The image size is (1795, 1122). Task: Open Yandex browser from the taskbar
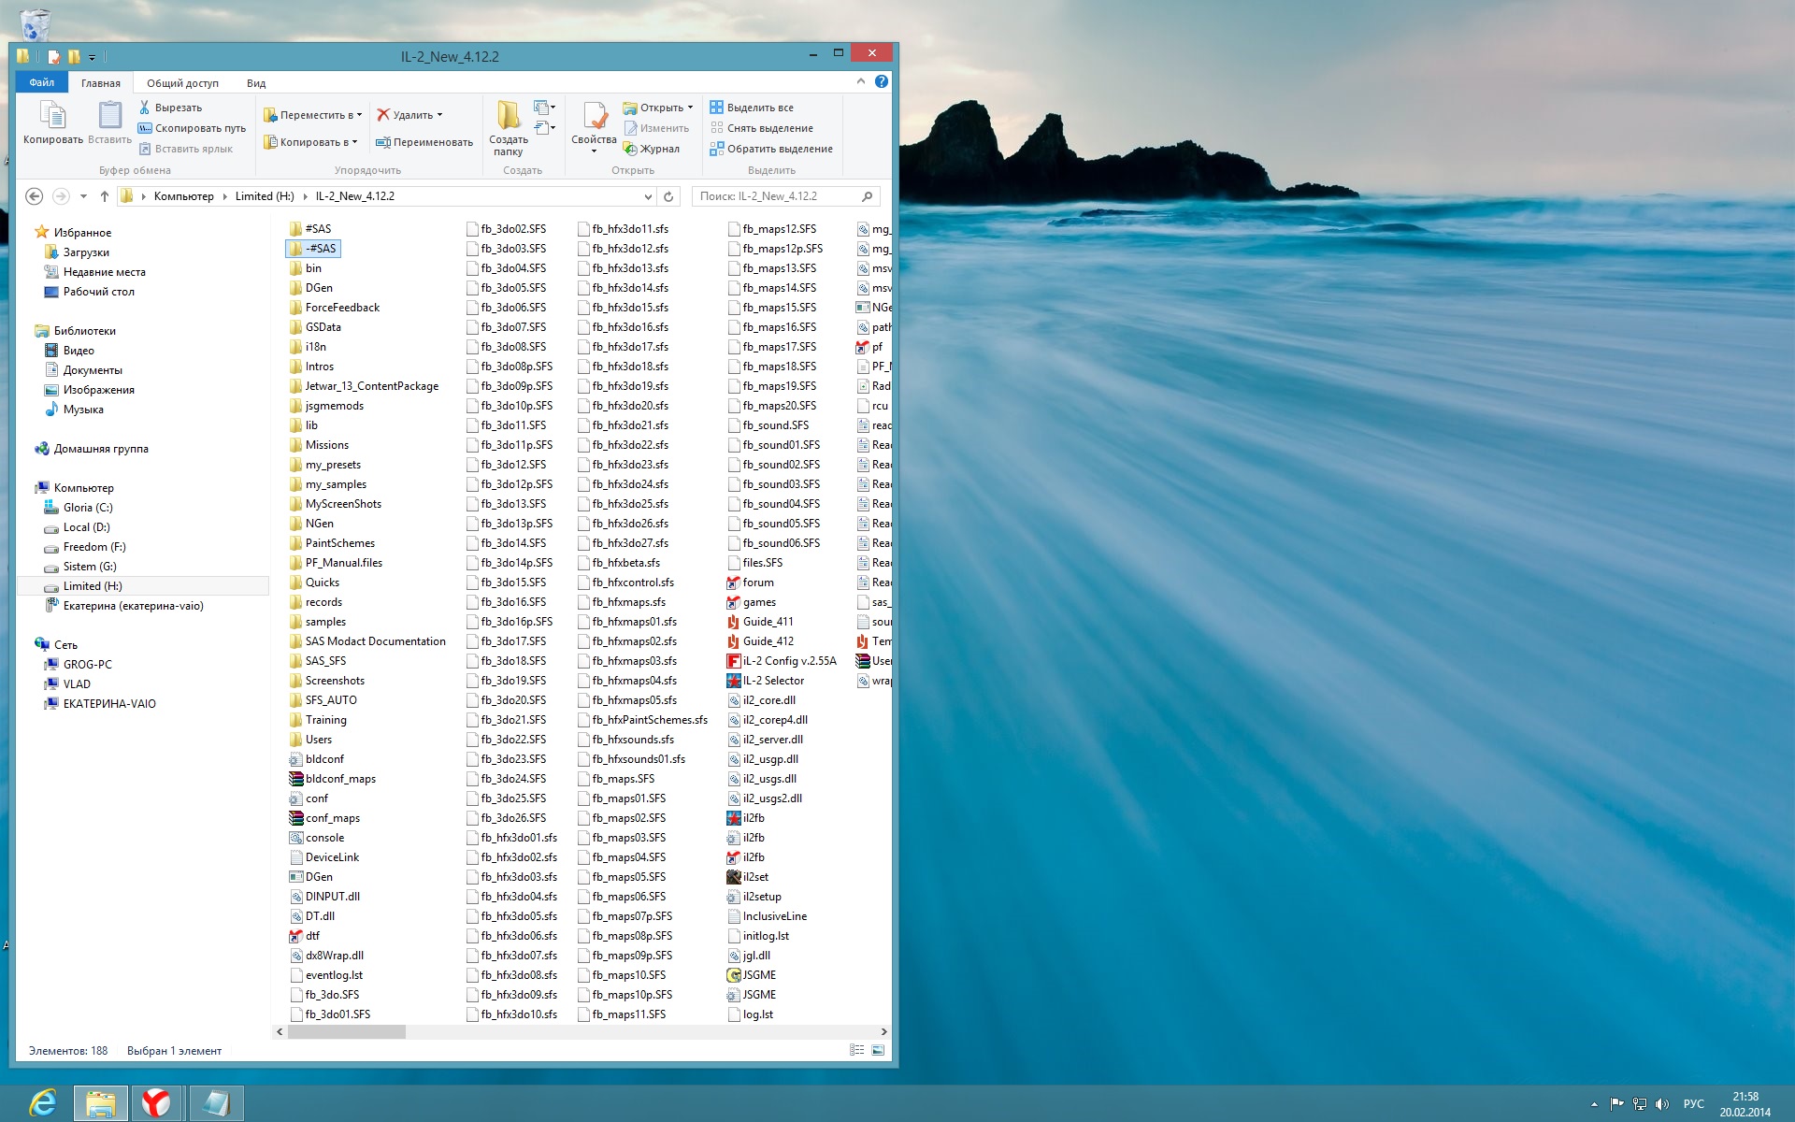156,1103
